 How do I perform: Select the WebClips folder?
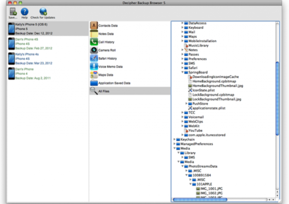coord(195,121)
